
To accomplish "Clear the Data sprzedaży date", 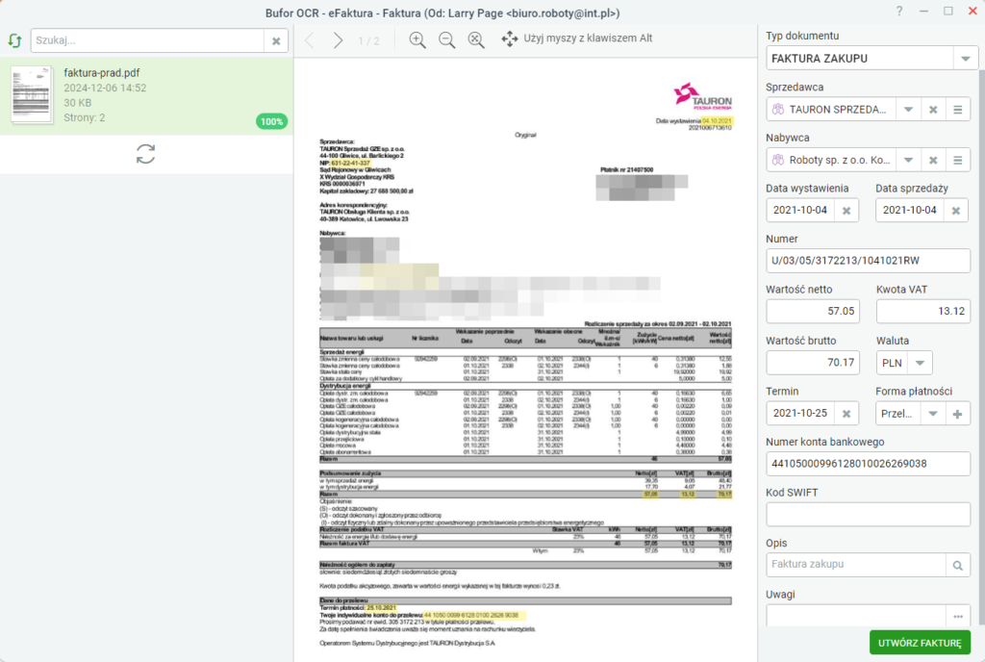I will (x=955, y=211).
